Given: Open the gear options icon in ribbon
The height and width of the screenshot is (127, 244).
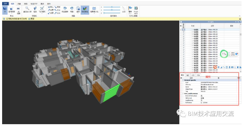Looking at the screenshot, I should tap(78, 8).
